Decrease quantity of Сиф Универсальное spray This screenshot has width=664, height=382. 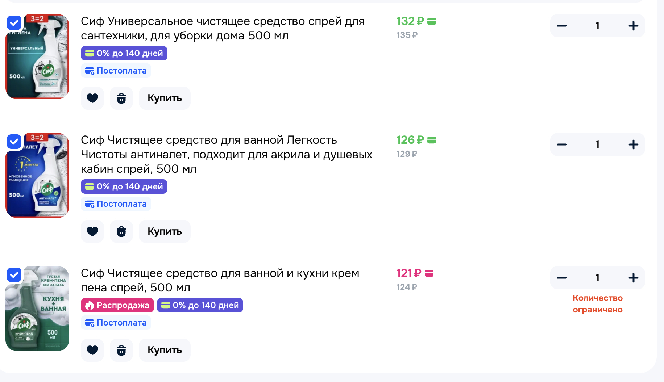point(561,26)
